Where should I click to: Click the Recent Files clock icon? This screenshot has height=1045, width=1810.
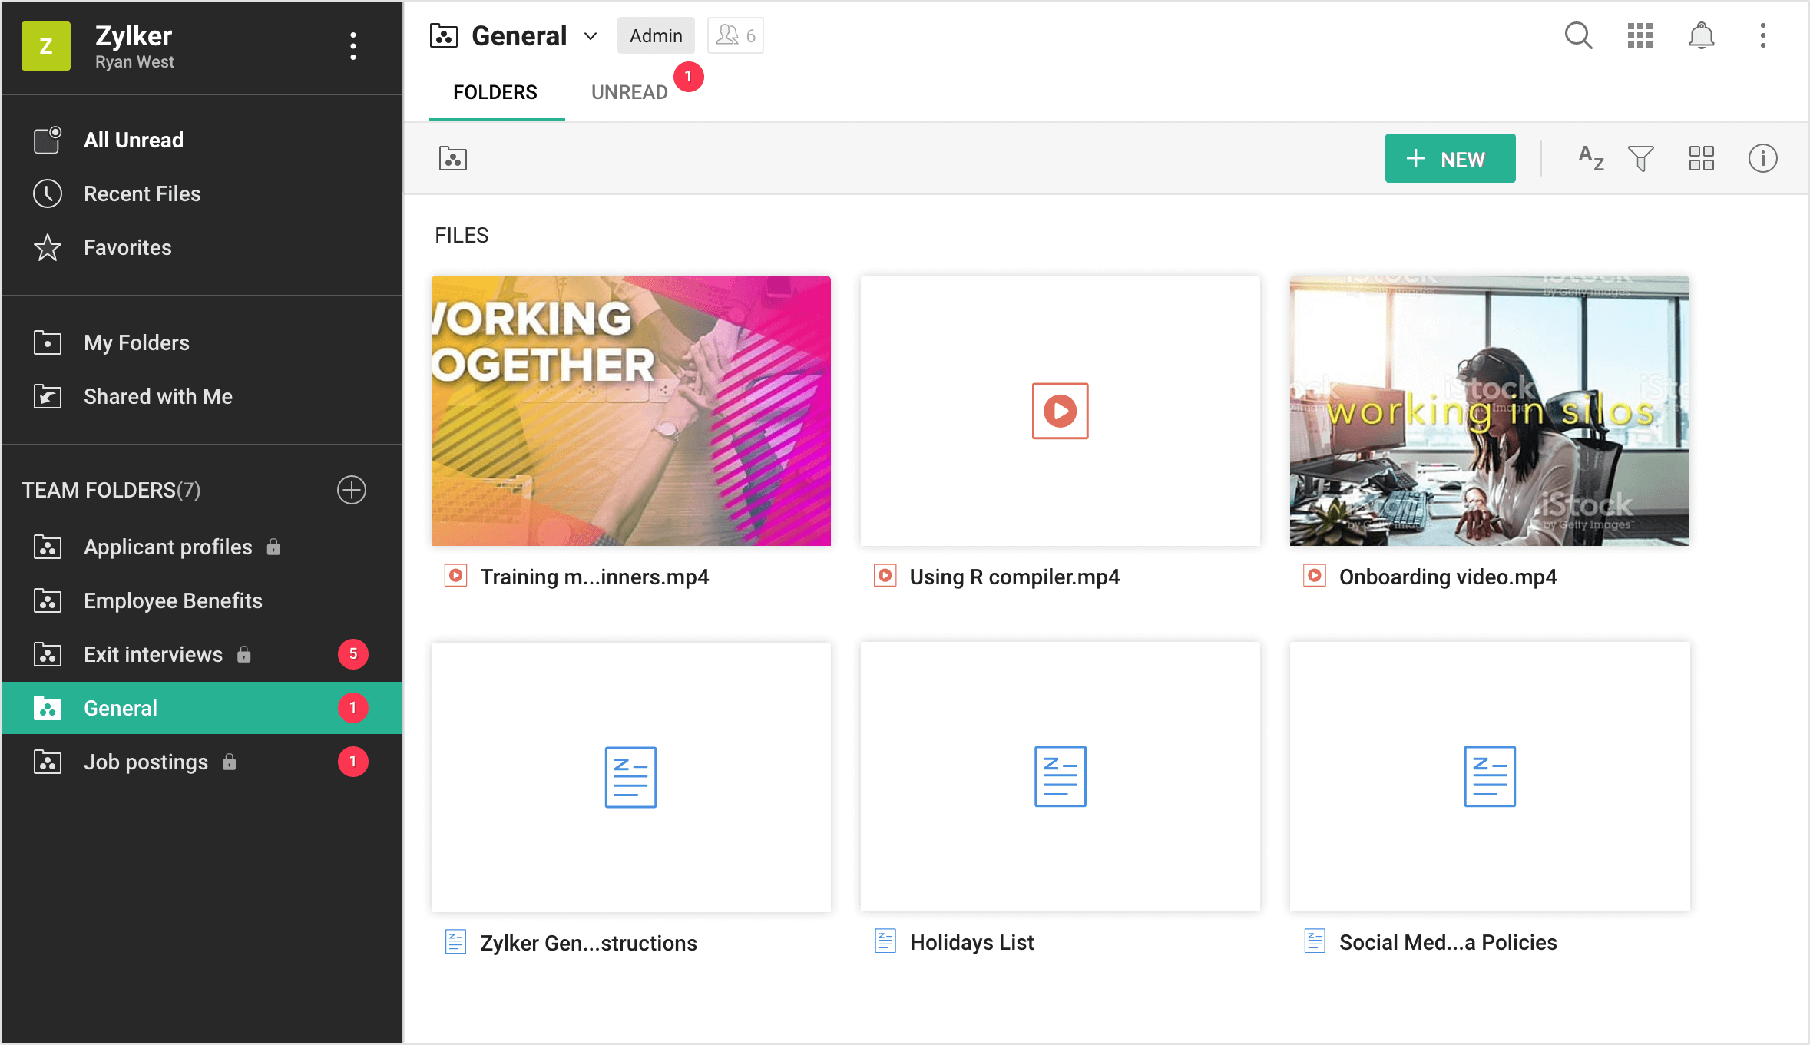point(48,193)
